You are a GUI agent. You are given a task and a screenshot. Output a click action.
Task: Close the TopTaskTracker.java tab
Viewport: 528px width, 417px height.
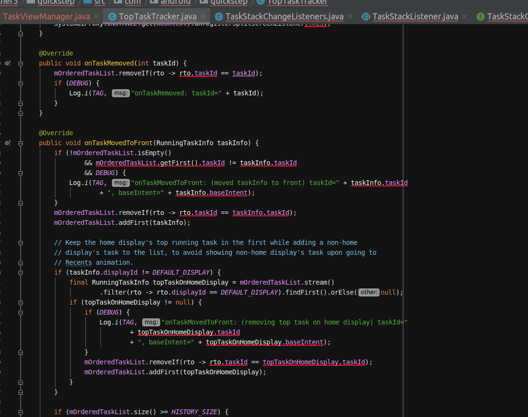(x=203, y=16)
